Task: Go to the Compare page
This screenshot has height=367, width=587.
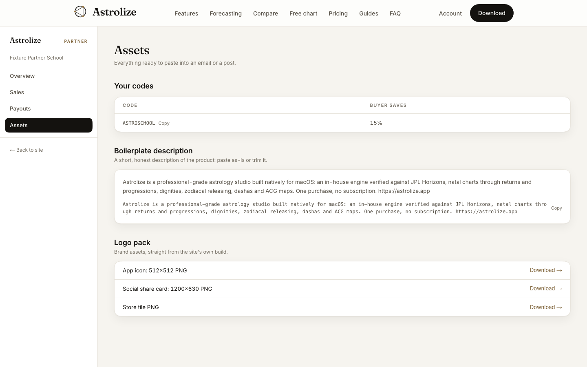Action: click(x=265, y=13)
